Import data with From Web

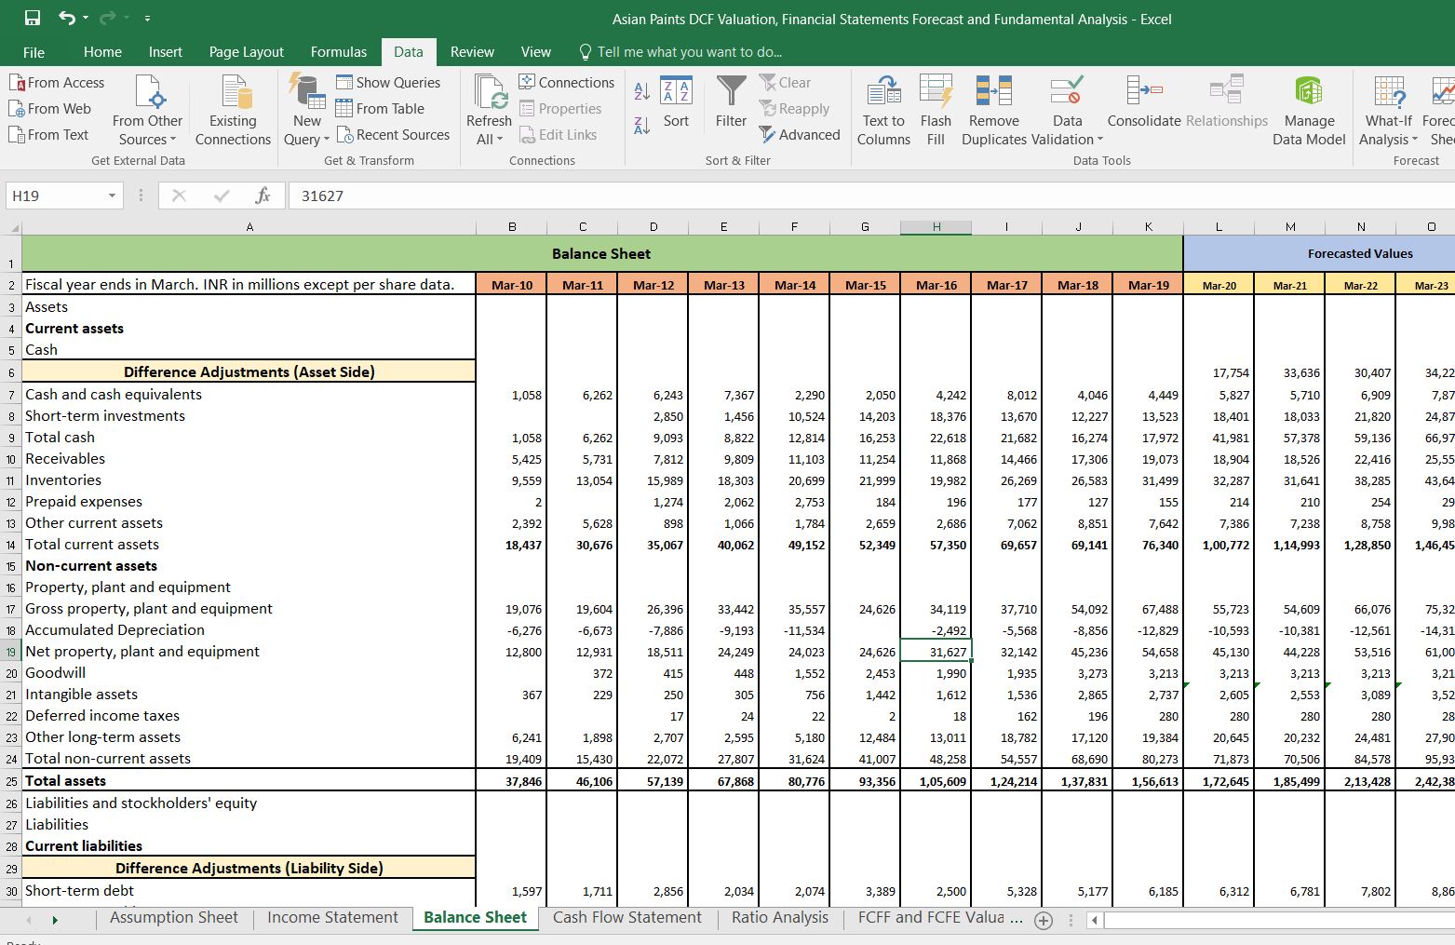coord(49,108)
